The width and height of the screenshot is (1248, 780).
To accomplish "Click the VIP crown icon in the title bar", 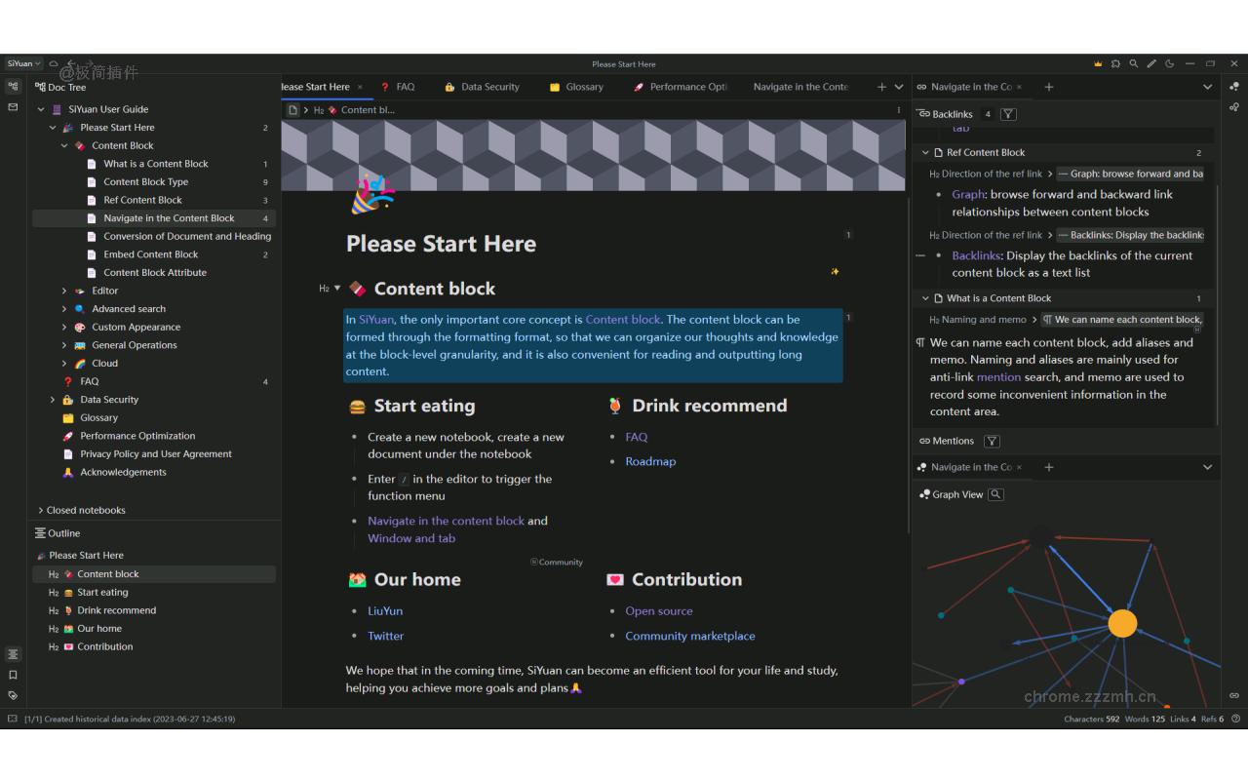I will coord(1098,64).
